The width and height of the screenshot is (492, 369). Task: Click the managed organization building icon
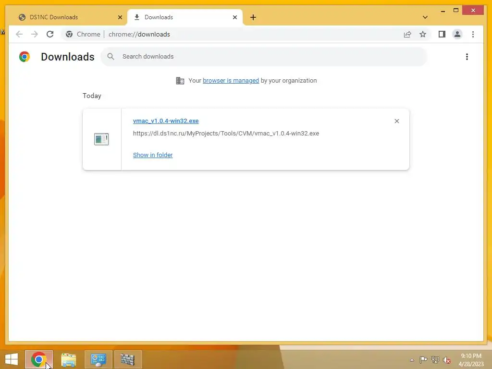tap(180, 81)
